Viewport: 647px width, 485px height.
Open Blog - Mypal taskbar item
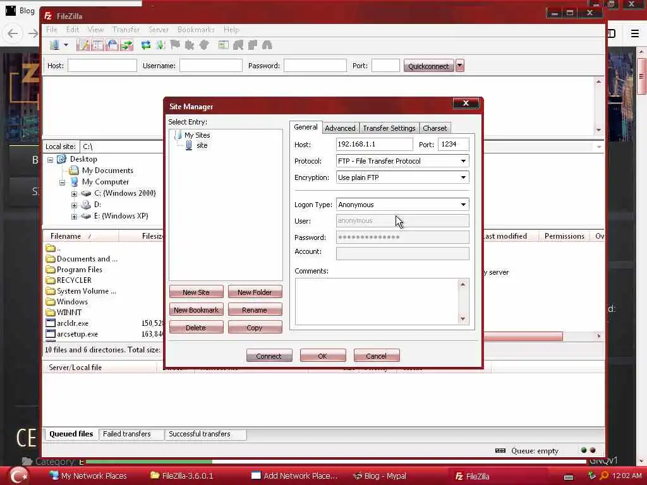380,476
